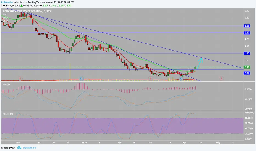Open the earnings E marker at Mar
This screenshot has height=151, width=256.
[151, 79]
